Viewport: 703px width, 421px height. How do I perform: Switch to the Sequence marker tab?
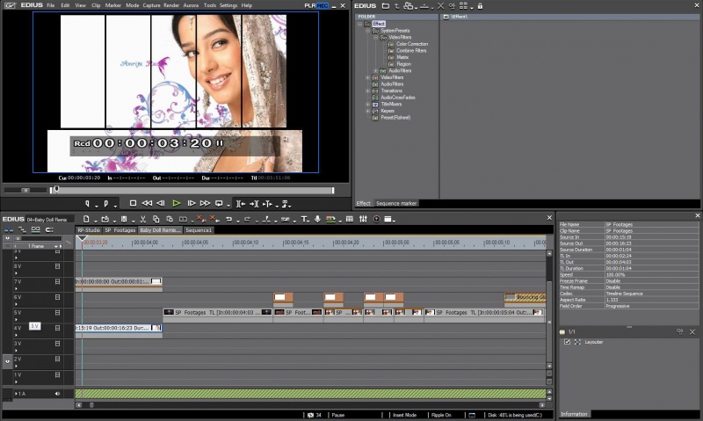pos(395,203)
